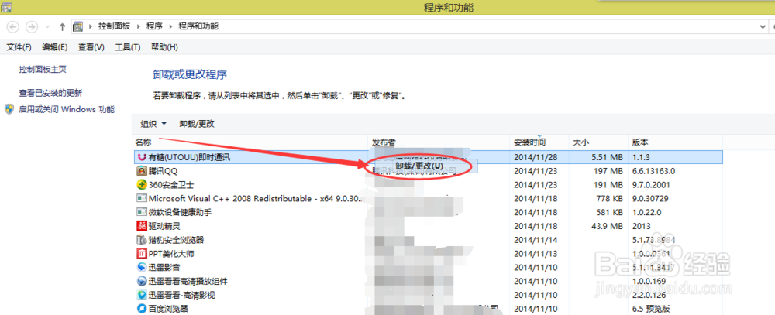Open the address bar history dropdown
The width and height of the screenshot is (775, 315).
pos(764,26)
